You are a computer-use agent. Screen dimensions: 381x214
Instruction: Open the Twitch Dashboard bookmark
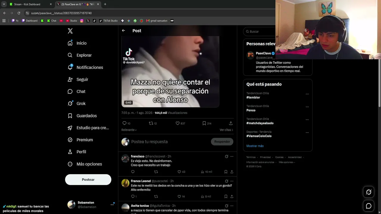click(29, 21)
